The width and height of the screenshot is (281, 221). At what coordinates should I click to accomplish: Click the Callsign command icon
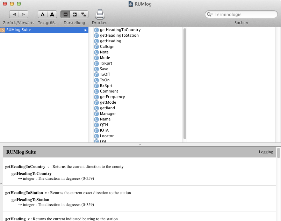click(96, 47)
